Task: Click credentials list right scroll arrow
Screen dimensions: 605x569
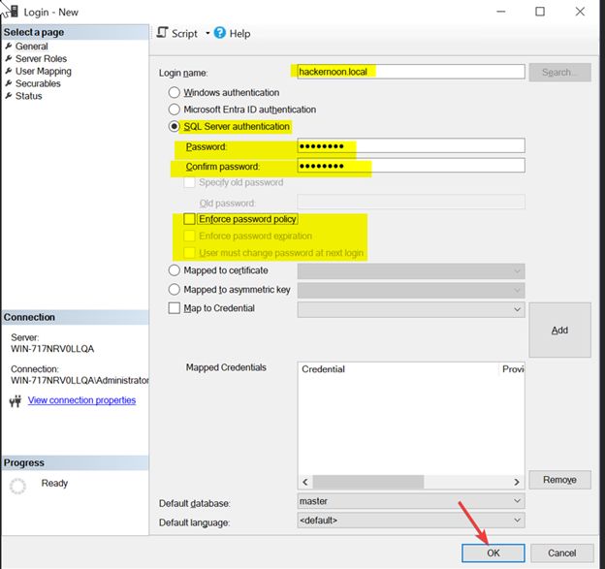Action: point(517,482)
